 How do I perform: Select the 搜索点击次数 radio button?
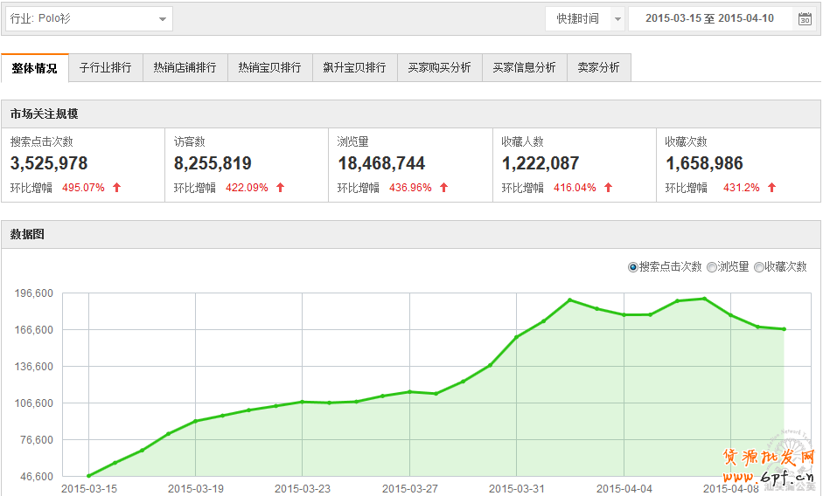(x=633, y=267)
